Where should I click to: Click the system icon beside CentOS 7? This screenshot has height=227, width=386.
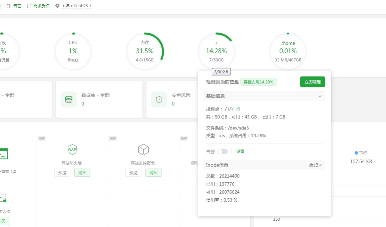(57, 6)
